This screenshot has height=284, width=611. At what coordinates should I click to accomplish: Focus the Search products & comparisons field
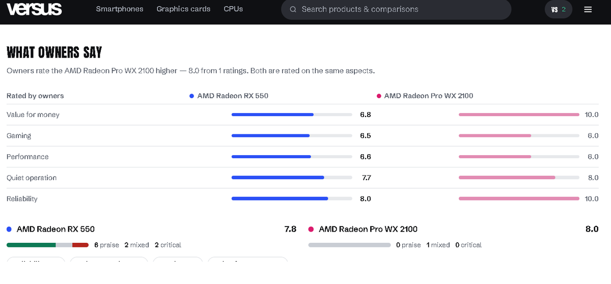396,9
